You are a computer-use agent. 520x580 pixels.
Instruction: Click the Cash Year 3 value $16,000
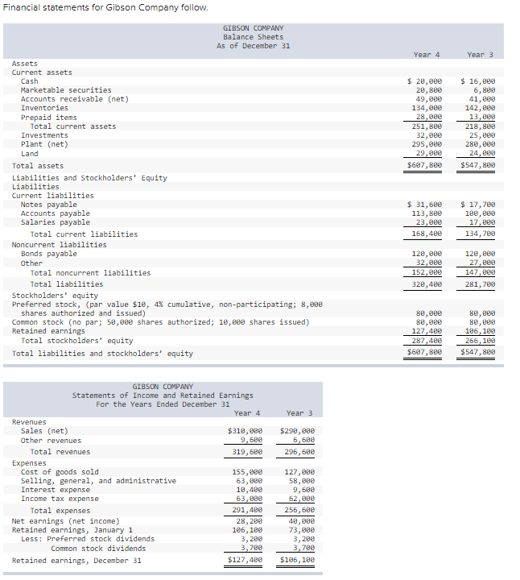tap(477, 81)
